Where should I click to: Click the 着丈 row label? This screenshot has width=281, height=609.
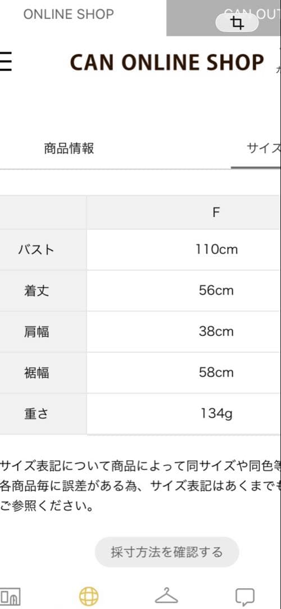click(37, 291)
